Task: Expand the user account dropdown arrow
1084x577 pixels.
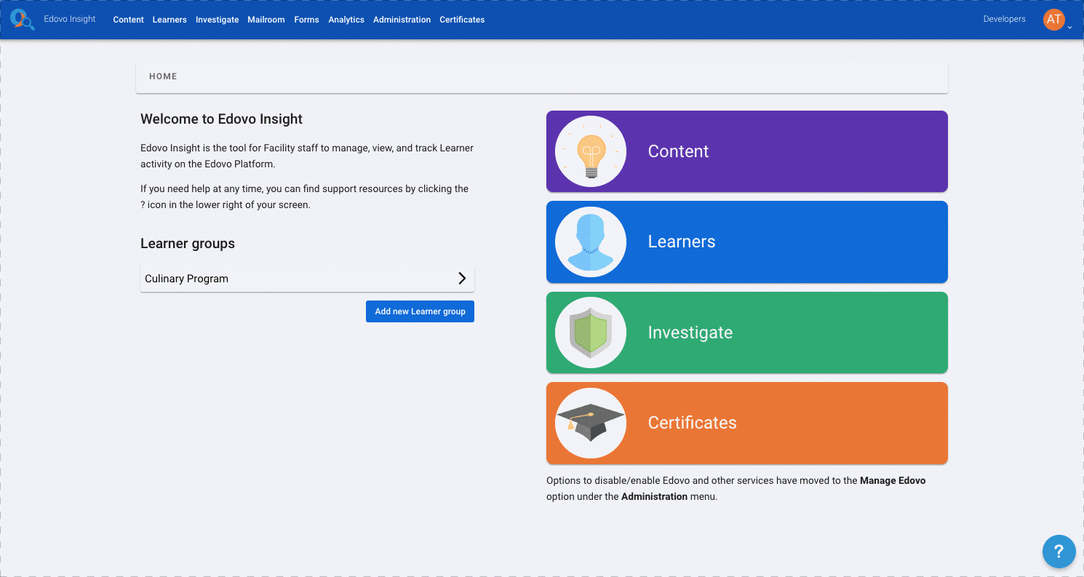Action: point(1069,27)
